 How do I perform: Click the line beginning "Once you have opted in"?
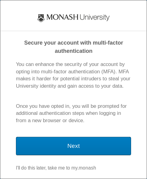tap(71, 106)
